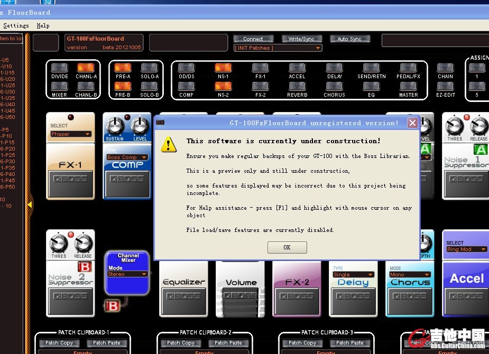The width and height of the screenshot is (489, 354).
Task: Close the unregistered version dialog
Action: pos(412,123)
